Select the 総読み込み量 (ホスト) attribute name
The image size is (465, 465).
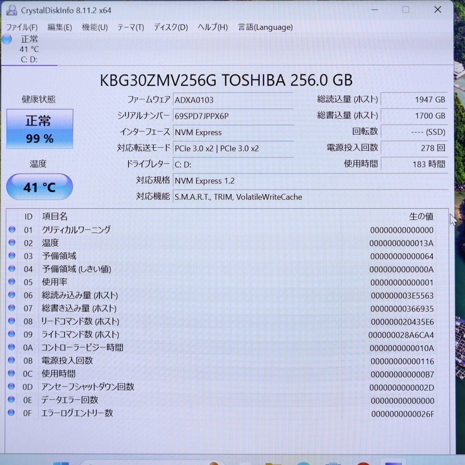(80, 295)
